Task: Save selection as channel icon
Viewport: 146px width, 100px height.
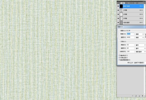Action: pos(136,96)
